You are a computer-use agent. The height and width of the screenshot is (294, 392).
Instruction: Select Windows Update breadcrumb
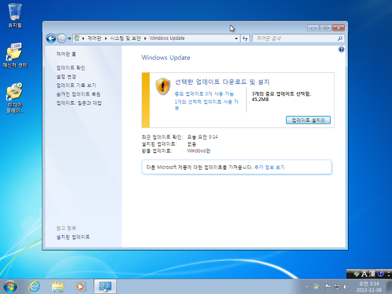click(167, 38)
